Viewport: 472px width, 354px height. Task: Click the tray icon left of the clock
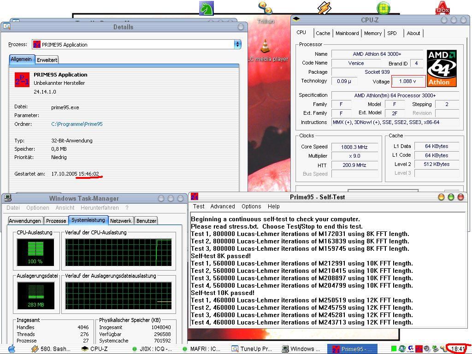(x=443, y=349)
